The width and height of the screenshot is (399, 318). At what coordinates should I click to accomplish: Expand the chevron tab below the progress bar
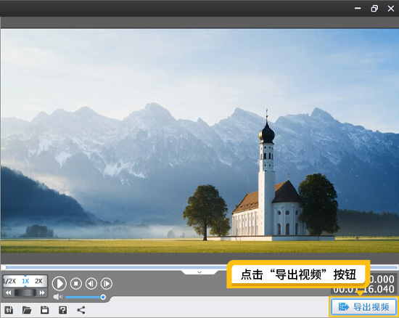coord(199,272)
